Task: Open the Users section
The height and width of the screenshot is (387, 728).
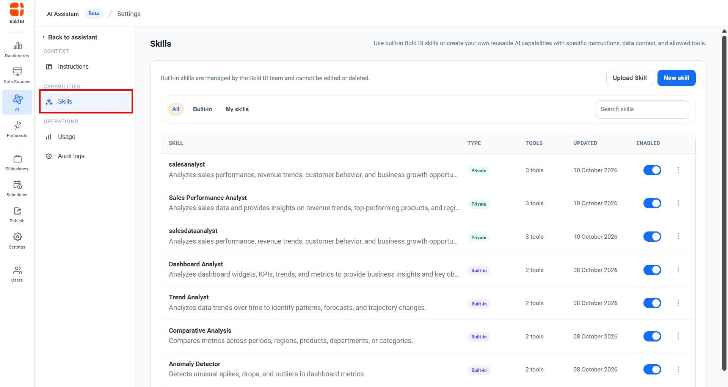Action: coord(17,274)
